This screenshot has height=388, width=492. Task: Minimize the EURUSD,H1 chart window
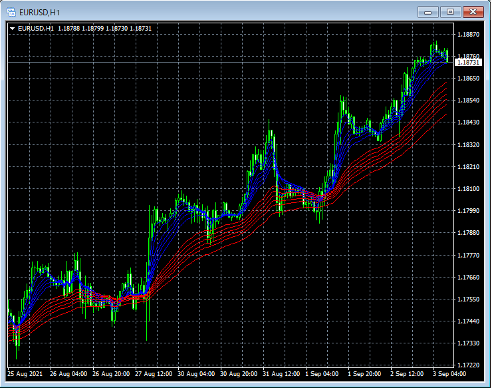(x=428, y=12)
